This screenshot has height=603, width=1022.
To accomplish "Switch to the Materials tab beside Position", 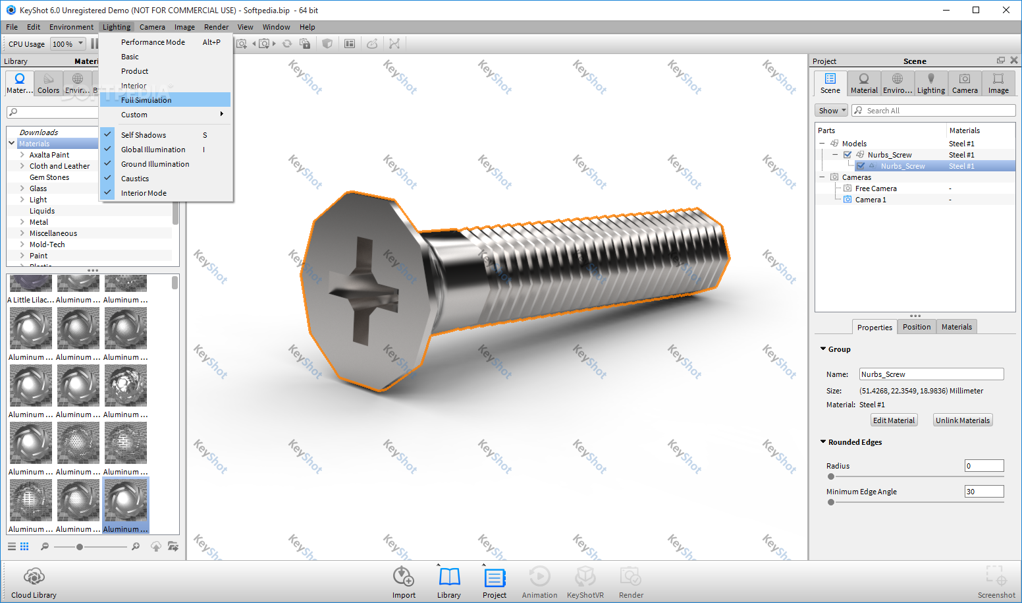I will [956, 327].
